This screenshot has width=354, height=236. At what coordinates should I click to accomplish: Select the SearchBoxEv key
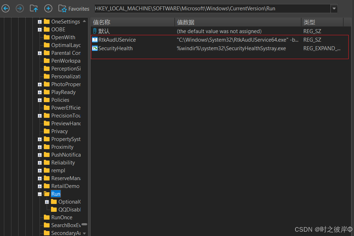[x=66, y=225]
